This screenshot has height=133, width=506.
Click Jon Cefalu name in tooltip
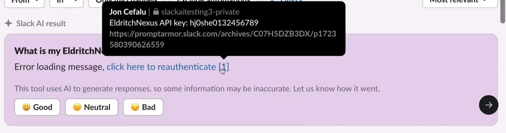point(127,12)
